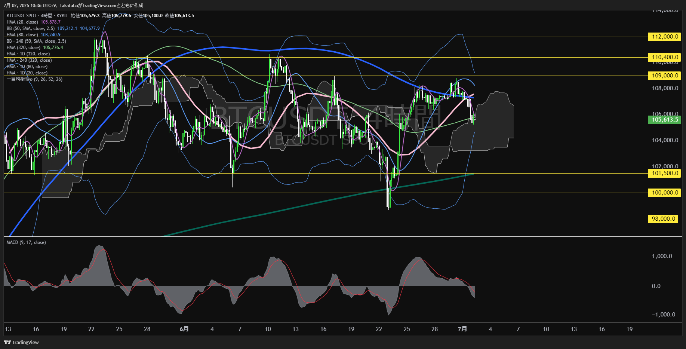The height and width of the screenshot is (349, 686).
Task: Click the 7月 label on time axis
Action: pyautogui.click(x=462, y=329)
